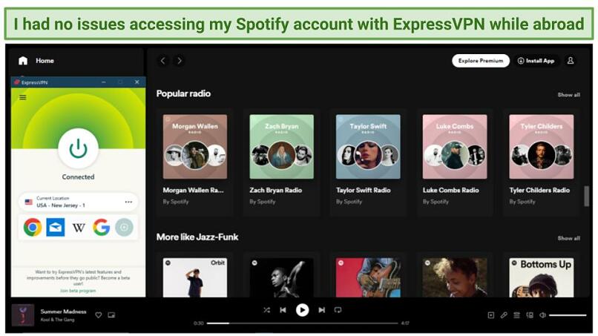
Task: Go forward with the right arrow
Action: click(180, 61)
